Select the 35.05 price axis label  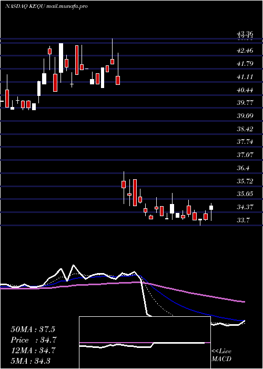pos(245,194)
